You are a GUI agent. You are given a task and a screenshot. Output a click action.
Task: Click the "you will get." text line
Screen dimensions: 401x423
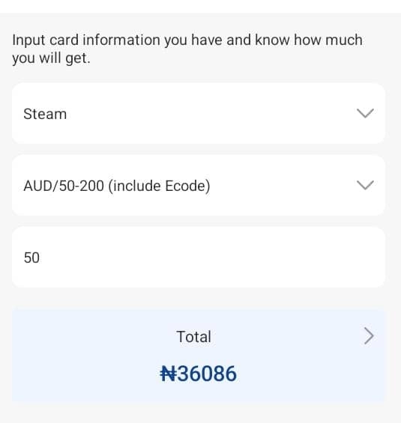tap(51, 58)
